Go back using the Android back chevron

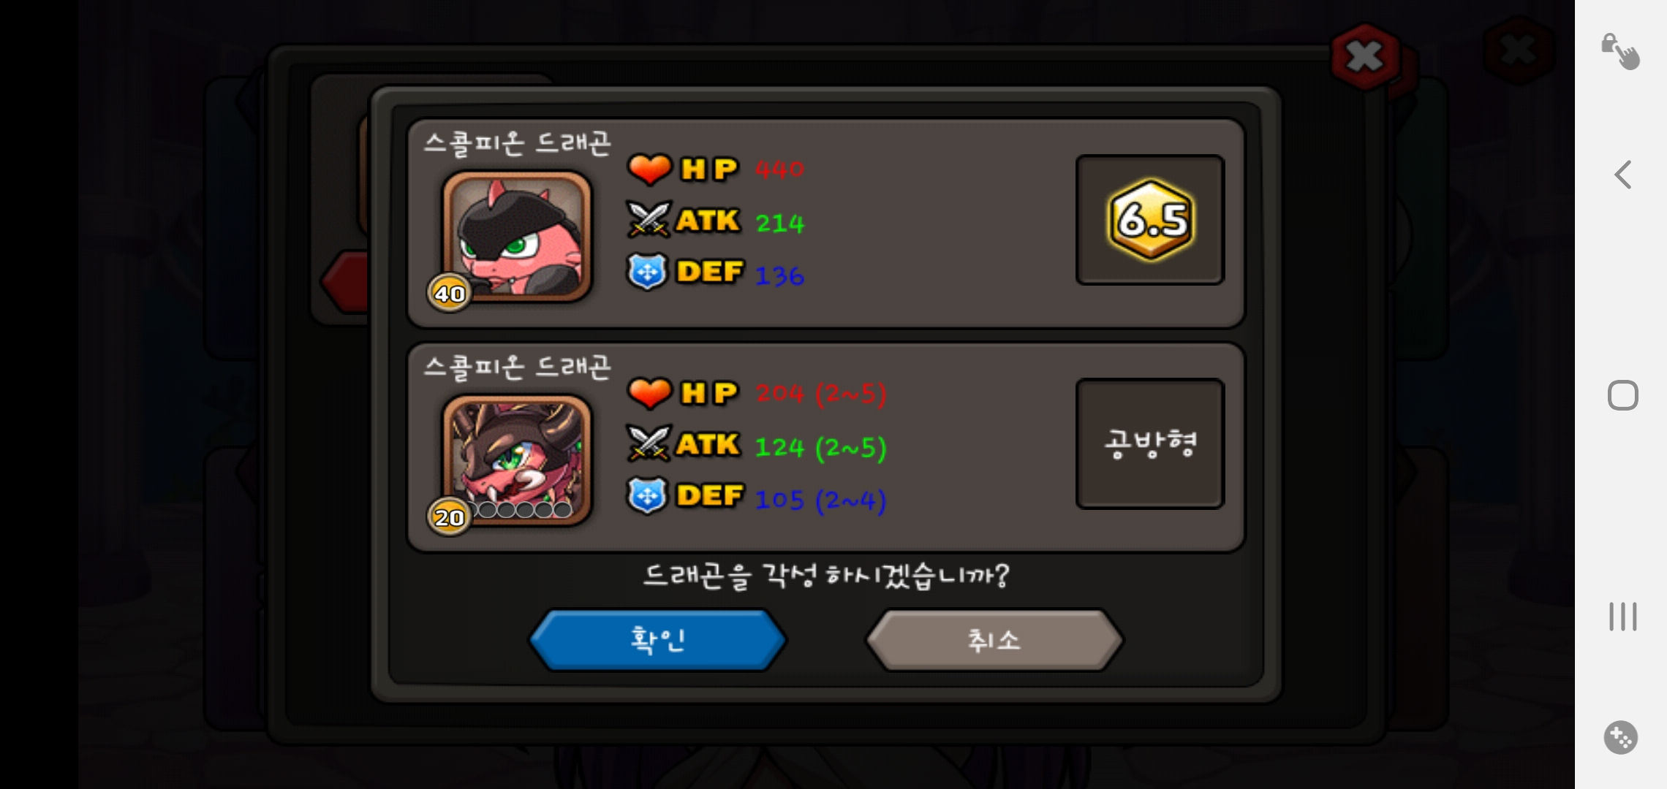[x=1622, y=175]
